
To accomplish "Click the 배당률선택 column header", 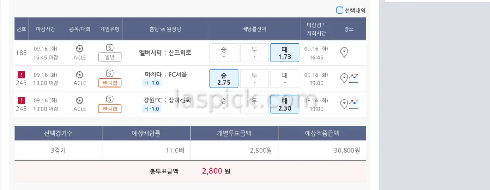I will pos(254,29).
